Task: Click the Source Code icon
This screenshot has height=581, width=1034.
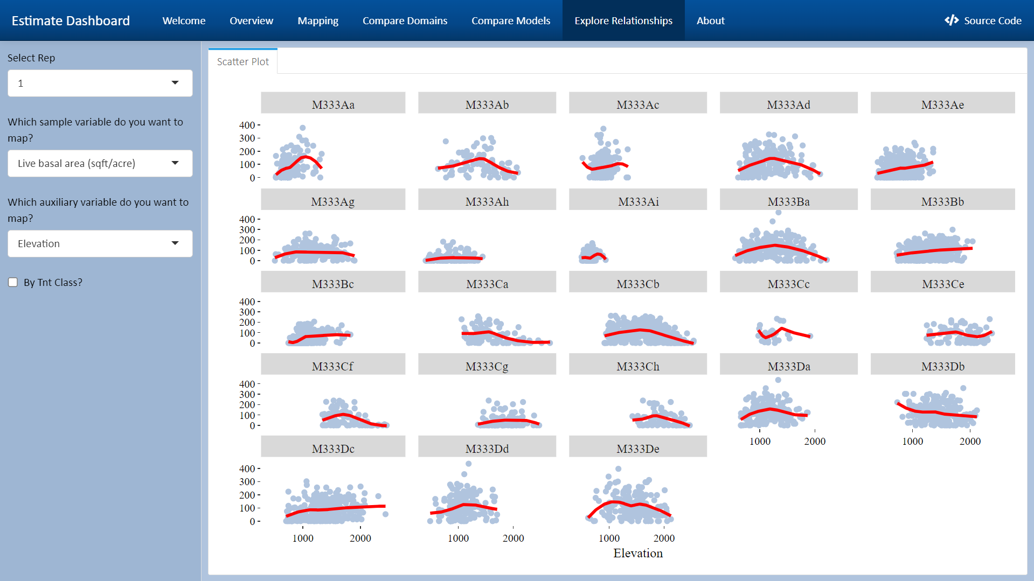Action: [952, 20]
